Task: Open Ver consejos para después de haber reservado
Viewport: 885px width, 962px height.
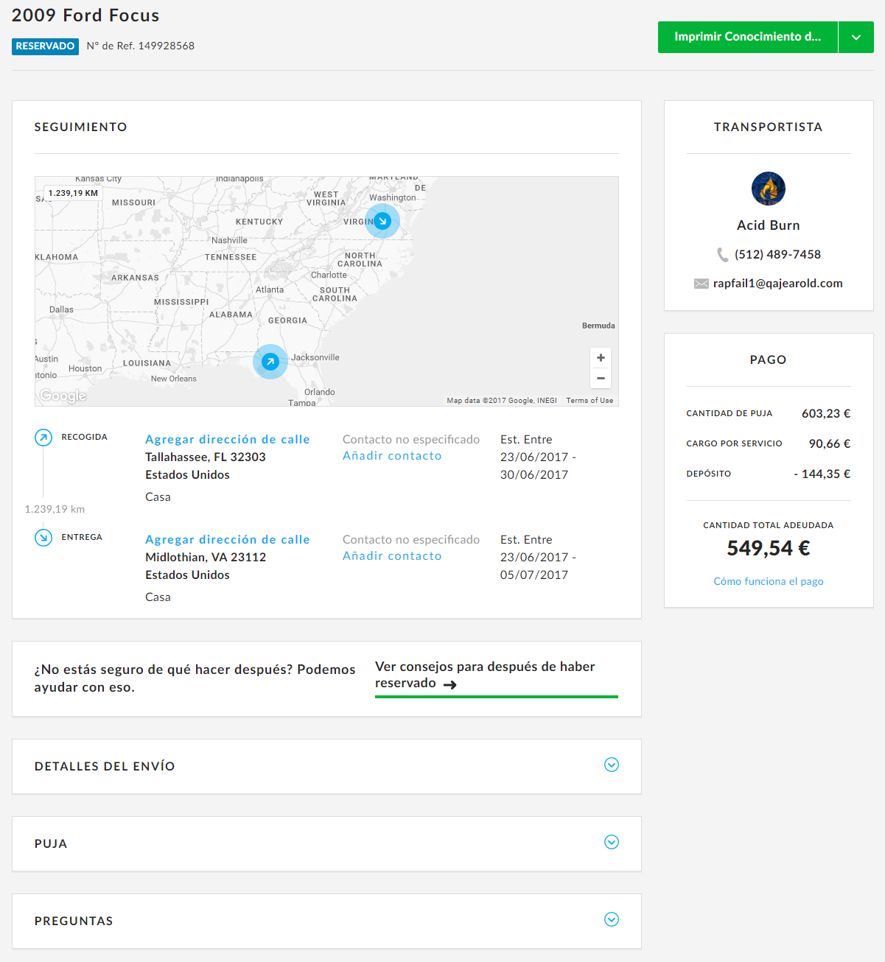Action: pyautogui.click(x=485, y=675)
